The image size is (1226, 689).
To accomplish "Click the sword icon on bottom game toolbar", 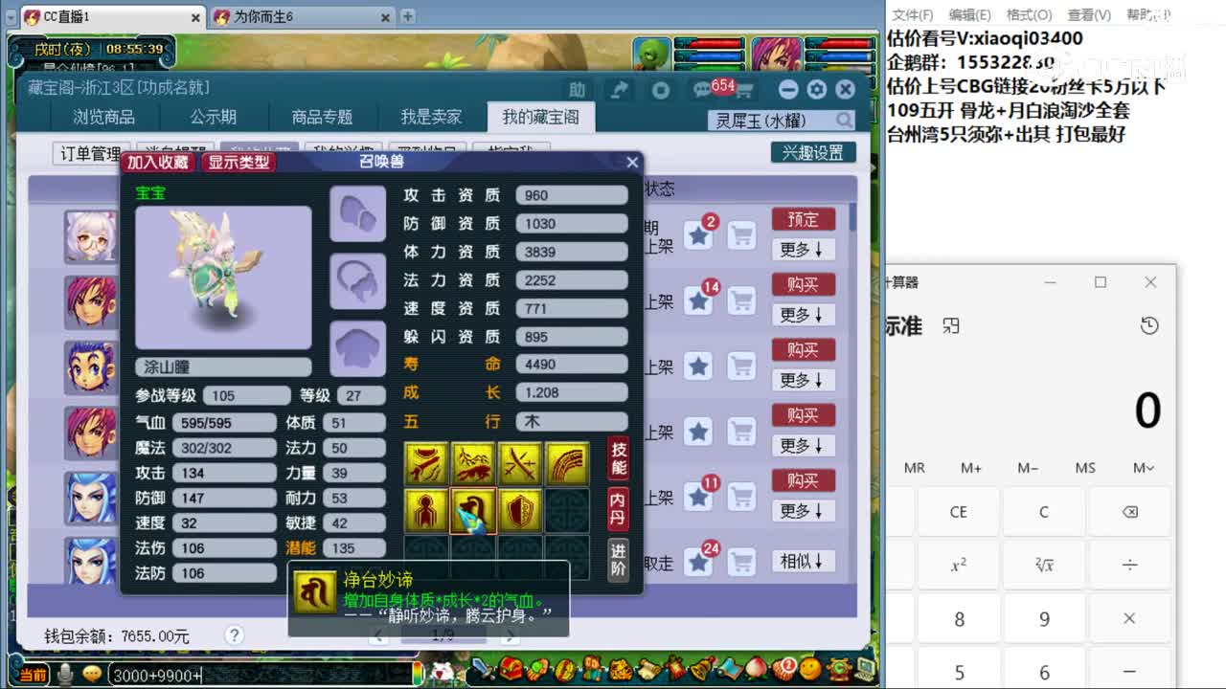I will [485, 669].
